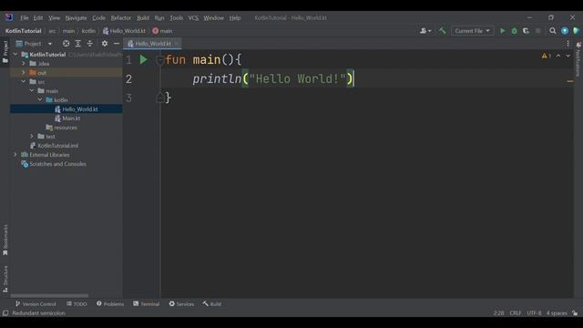Click main function breadcrumb

pyautogui.click(x=162, y=31)
